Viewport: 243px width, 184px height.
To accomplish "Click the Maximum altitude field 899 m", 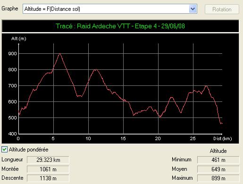I will point(218,178).
